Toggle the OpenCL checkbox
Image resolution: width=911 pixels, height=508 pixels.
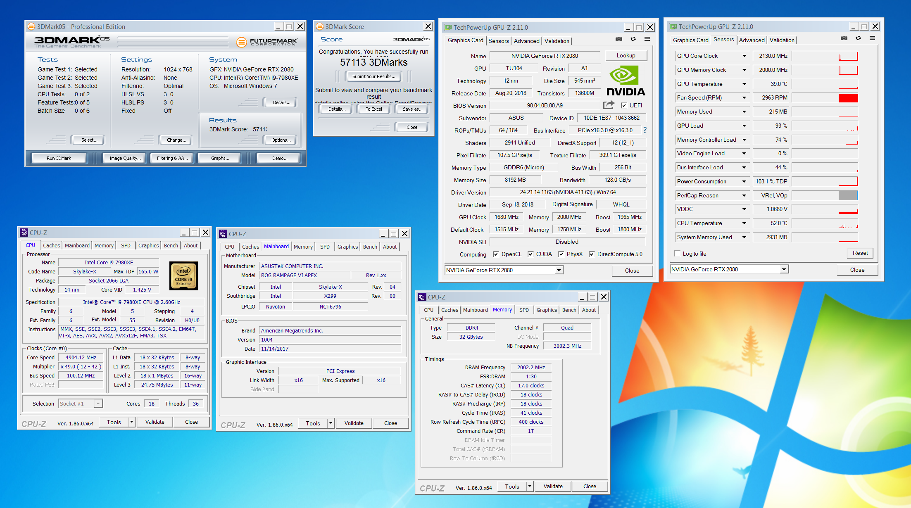(x=496, y=254)
